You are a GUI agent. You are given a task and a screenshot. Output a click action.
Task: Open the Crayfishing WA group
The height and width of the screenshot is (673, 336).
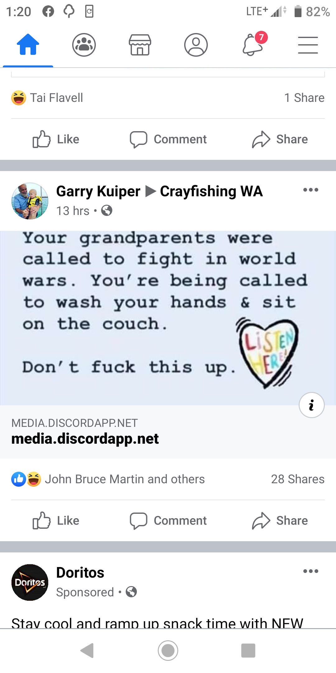[211, 191]
